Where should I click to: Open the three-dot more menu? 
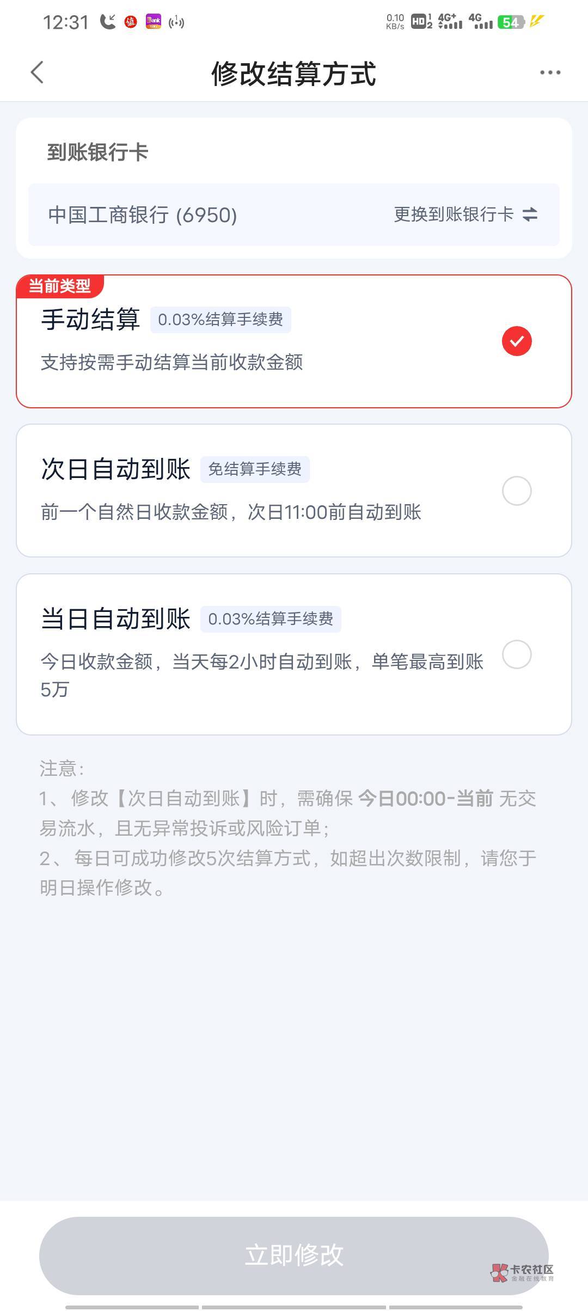click(x=550, y=72)
